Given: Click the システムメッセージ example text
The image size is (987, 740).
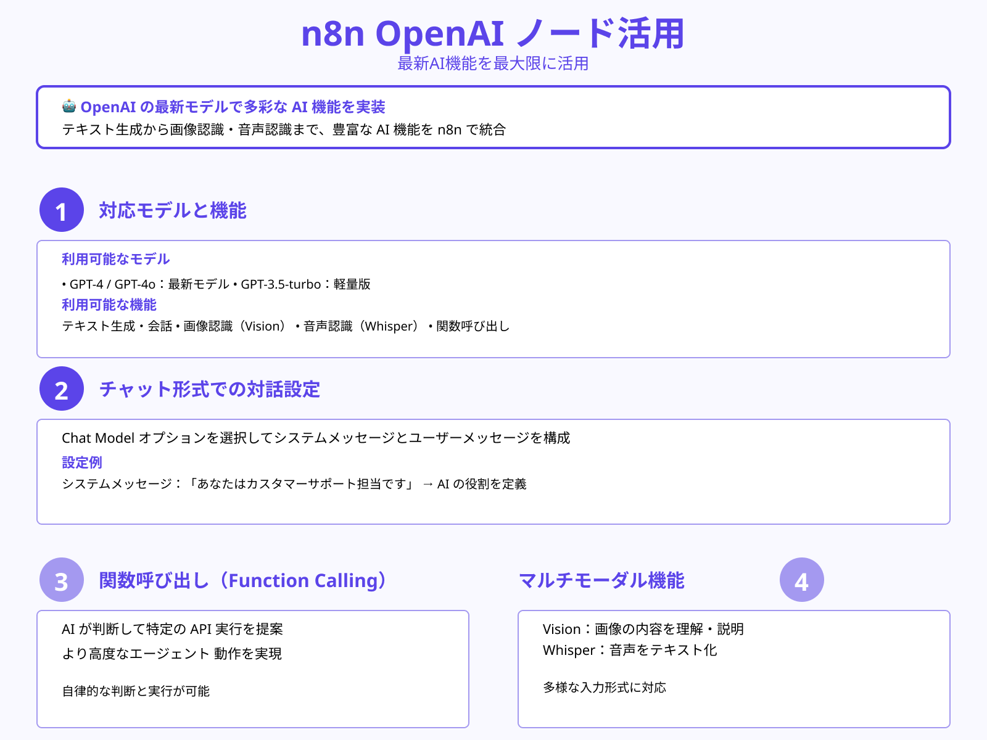Looking at the screenshot, I should tap(296, 485).
